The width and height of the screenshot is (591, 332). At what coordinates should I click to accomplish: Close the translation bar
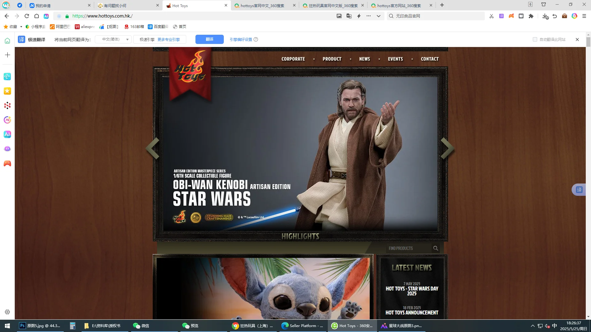[577, 39]
